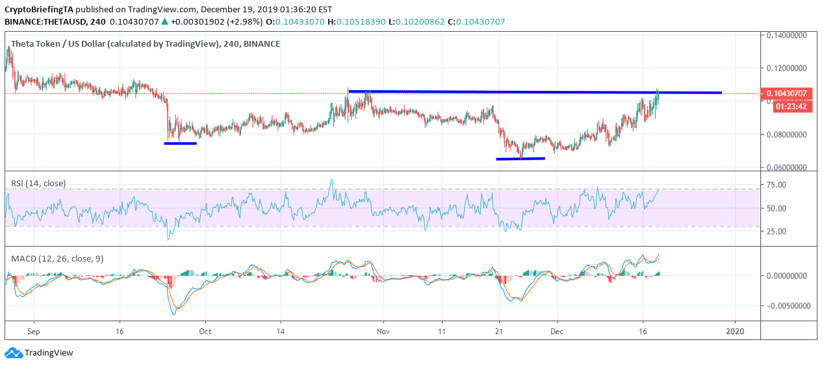This screenshot has height=366, width=822.
Task: Select the RSI (14, close) indicator label
Action: (38, 184)
